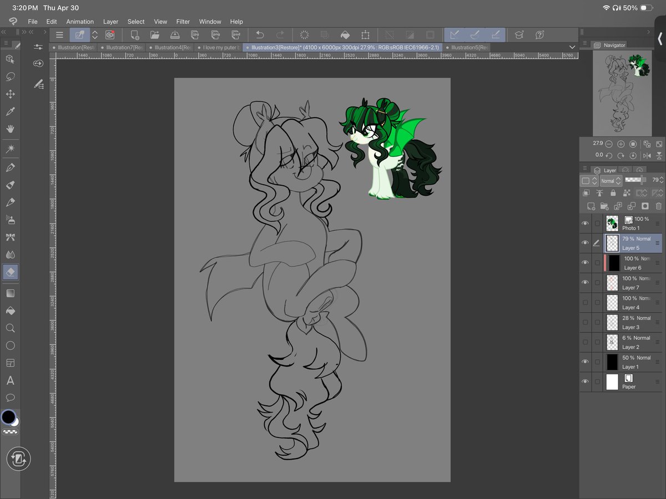Hide Layer 1 with its eye icon
Viewport: 666px width, 499px height.
click(585, 361)
